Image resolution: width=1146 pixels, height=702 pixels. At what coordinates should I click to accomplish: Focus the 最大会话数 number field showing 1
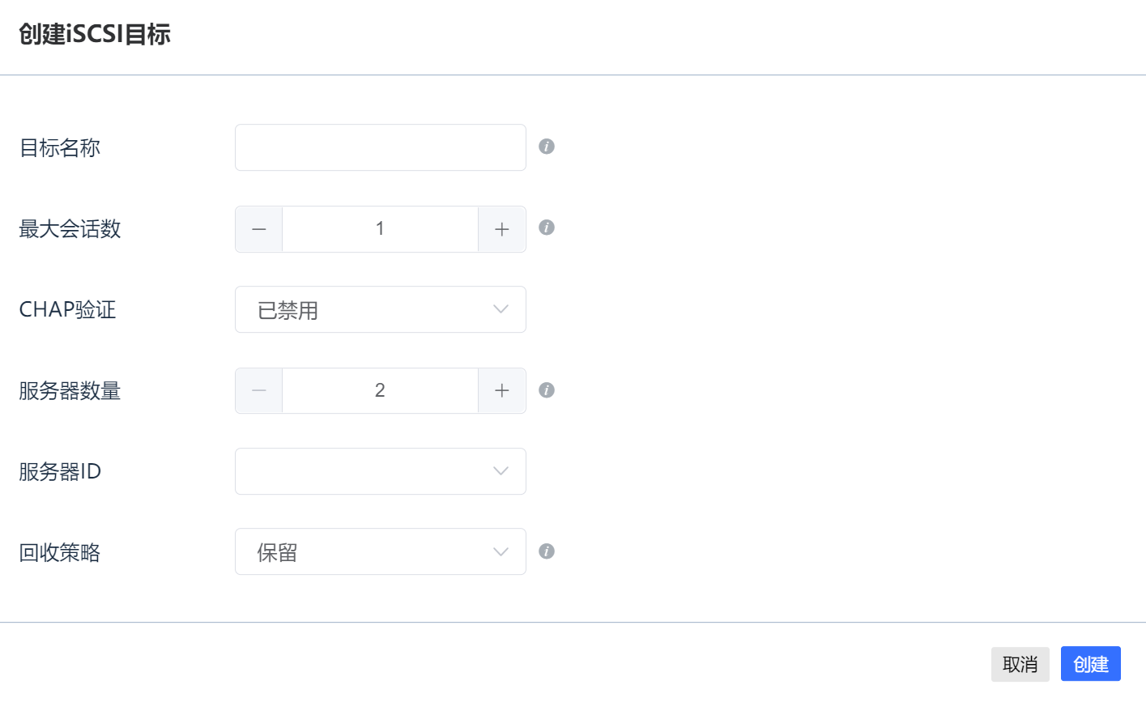(x=380, y=229)
